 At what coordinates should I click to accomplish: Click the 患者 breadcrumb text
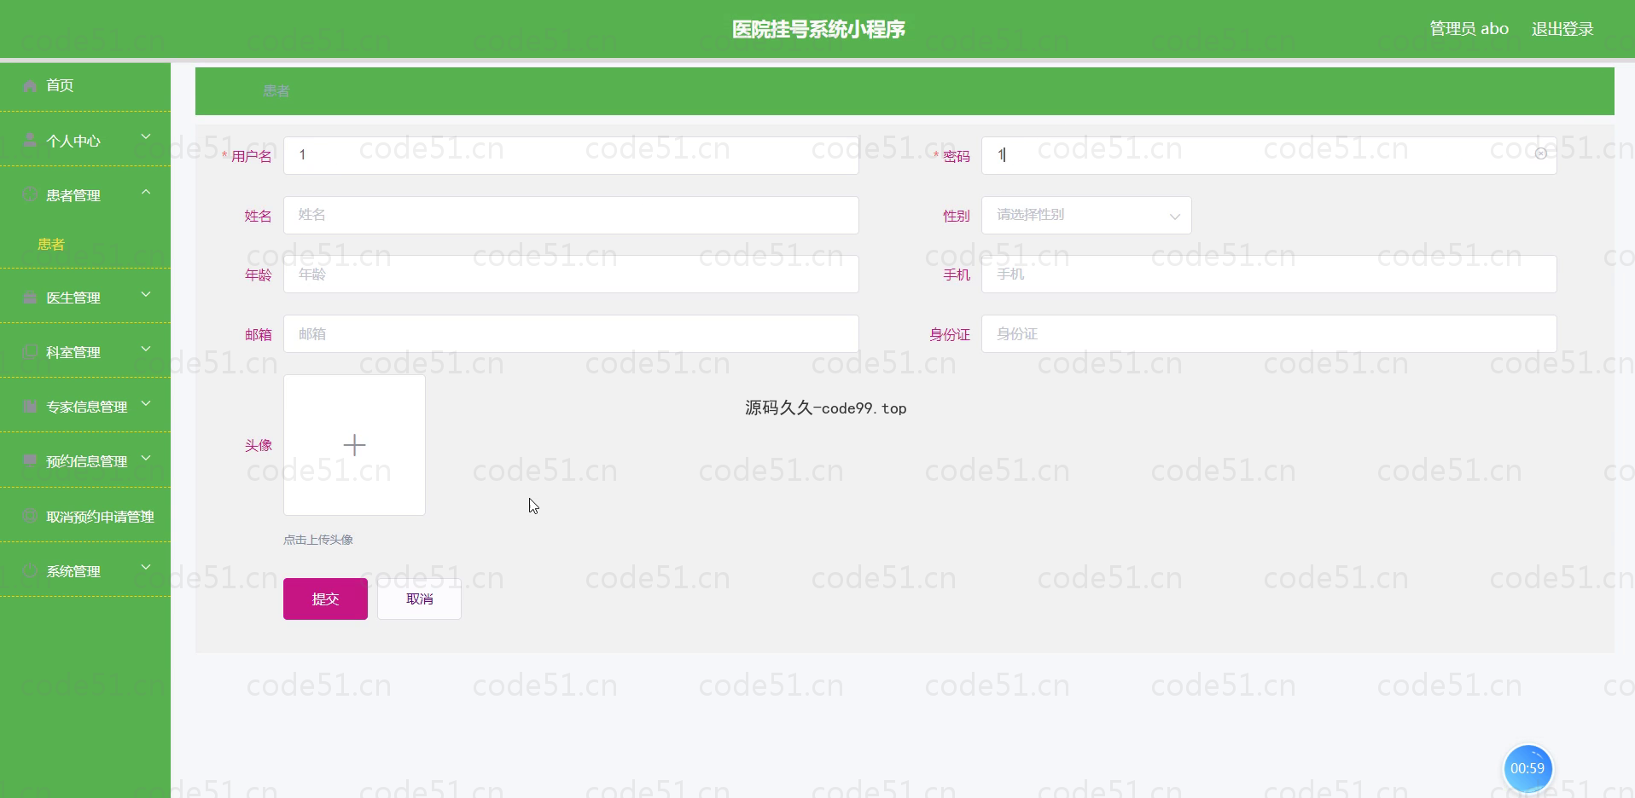tap(276, 91)
